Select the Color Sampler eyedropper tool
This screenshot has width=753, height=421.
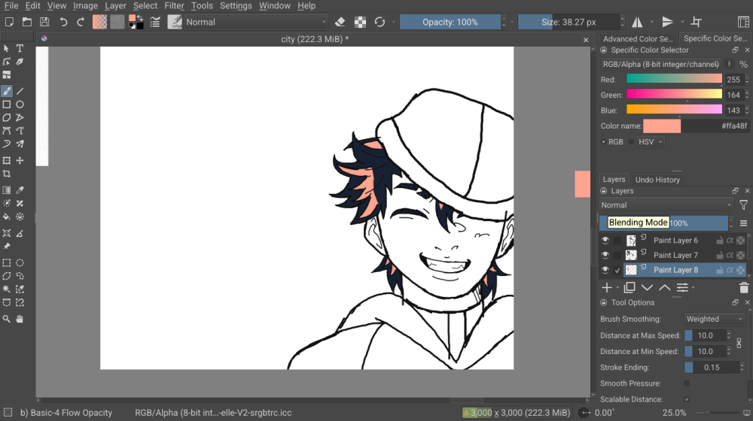[20, 190]
